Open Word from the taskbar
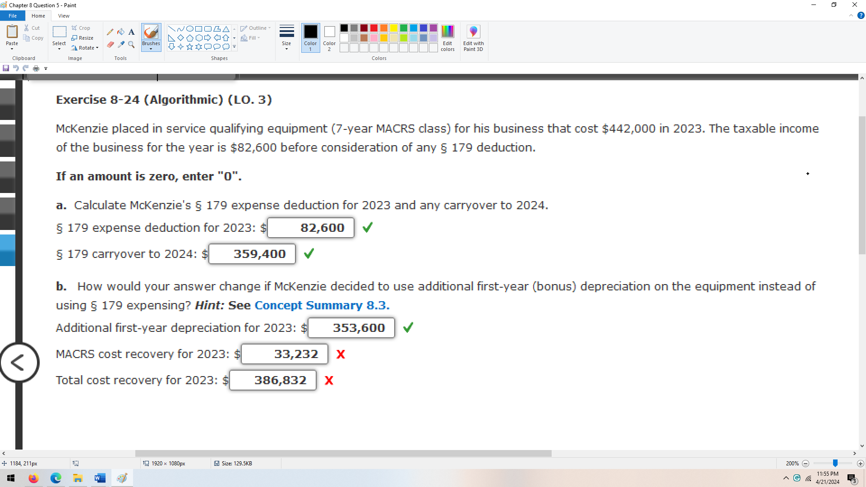Viewport: 866px width, 487px height. [x=100, y=478]
